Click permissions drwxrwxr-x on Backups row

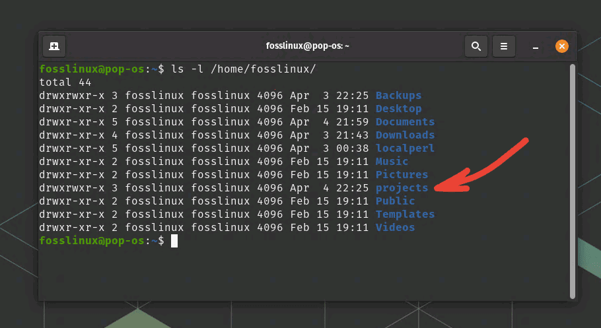[72, 96]
